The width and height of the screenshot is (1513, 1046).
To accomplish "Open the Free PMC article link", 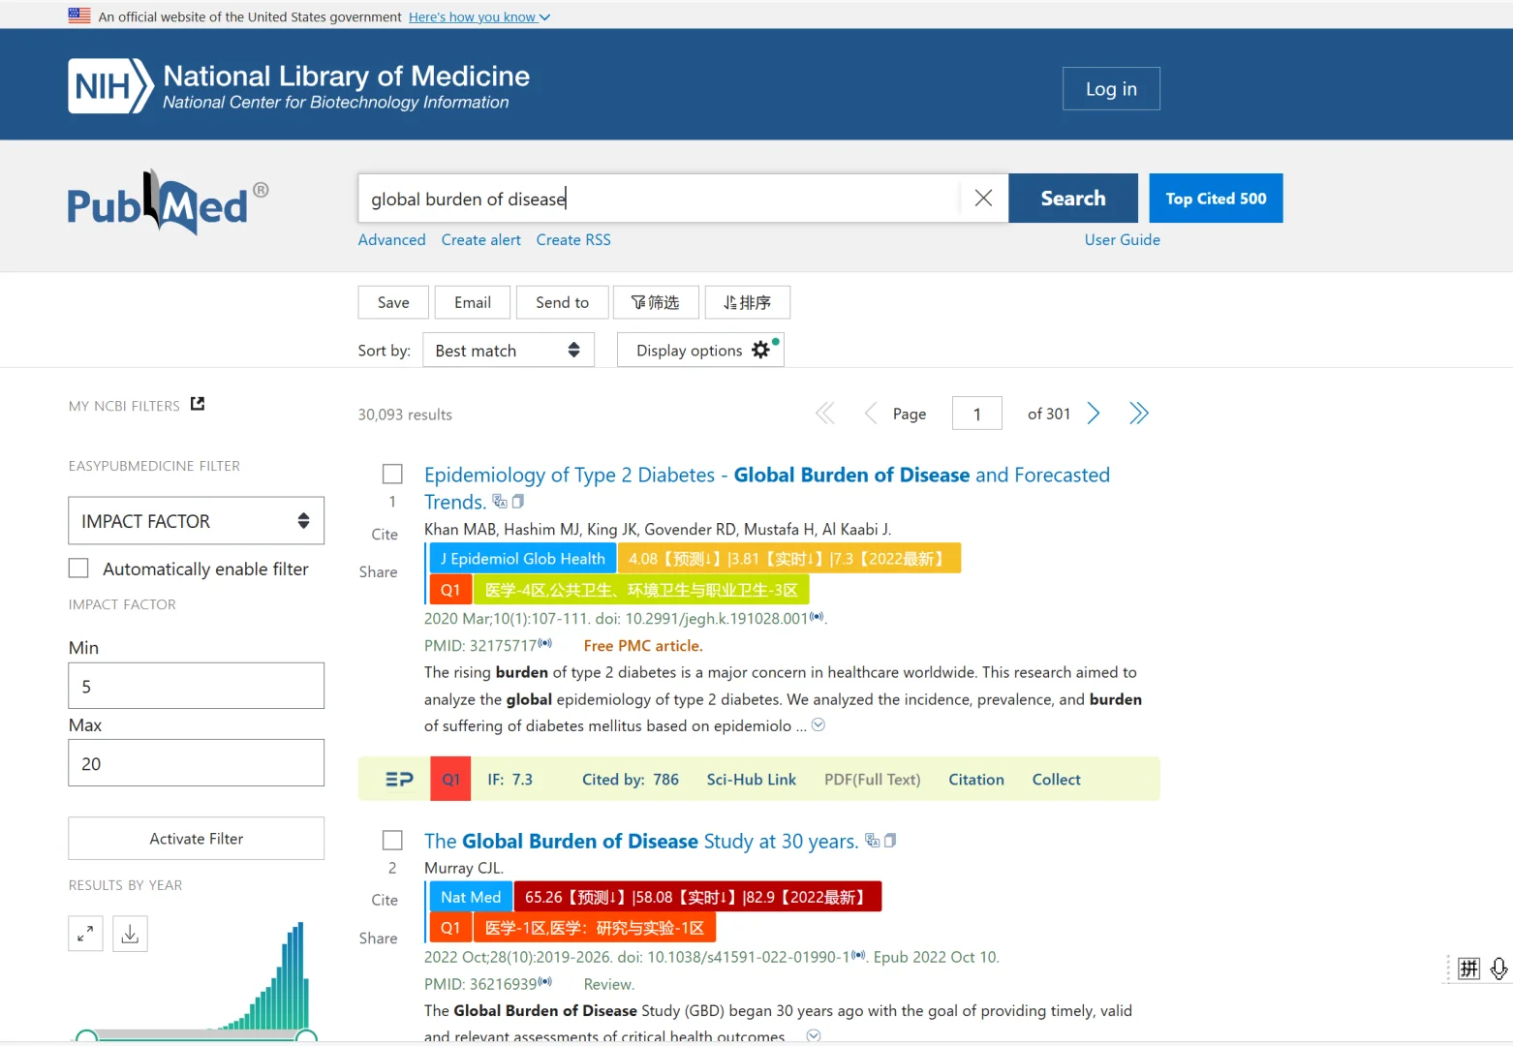I will coord(643,645).
